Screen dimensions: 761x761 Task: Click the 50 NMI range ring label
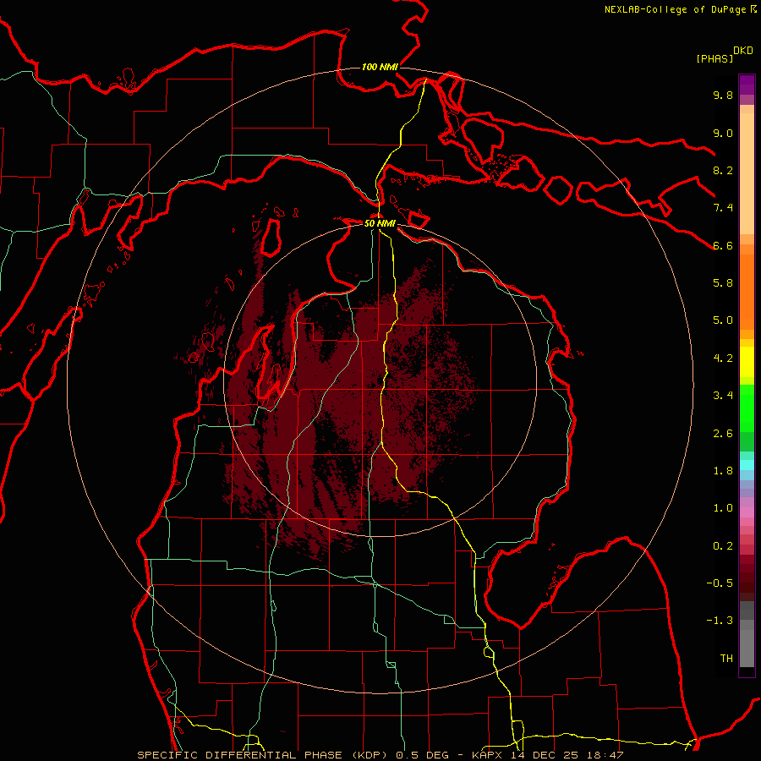380,223
